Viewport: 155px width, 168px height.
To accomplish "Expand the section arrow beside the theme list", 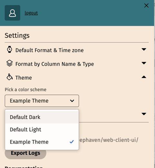I will [x=144, y=114].
